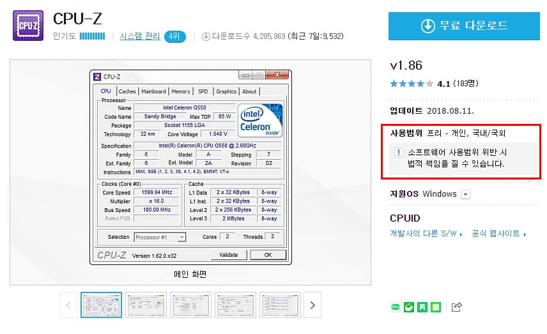Open developer's other software link

426,234
